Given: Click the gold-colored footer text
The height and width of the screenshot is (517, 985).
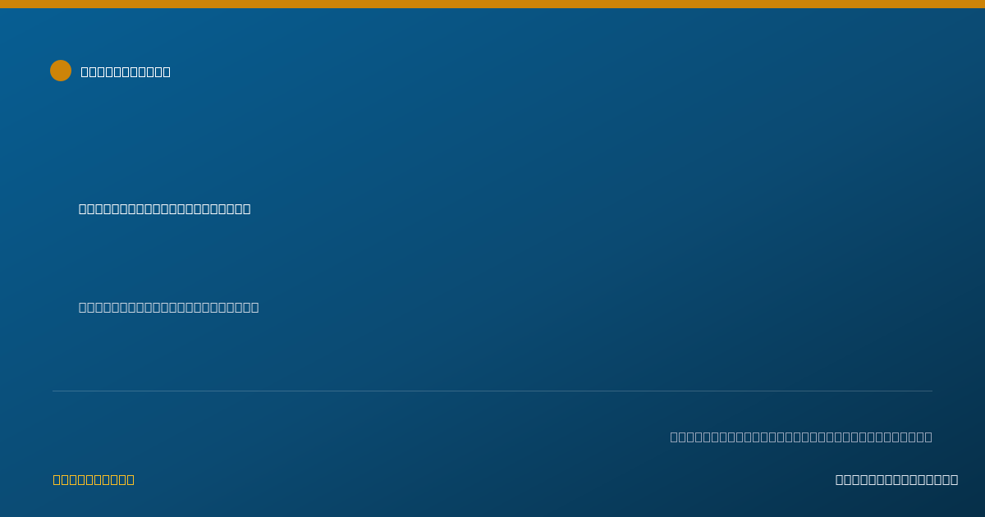Looking at the screenshot, I should [x=94, y=479].
